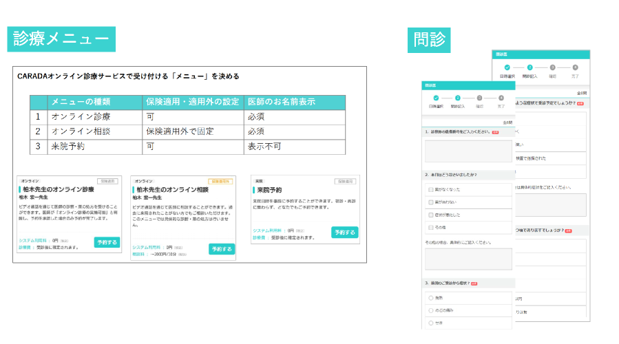Viewport: 619px width, 344px height.
Task: Click the 診察券の番号 text input box
Action: (x=468, y=151)
